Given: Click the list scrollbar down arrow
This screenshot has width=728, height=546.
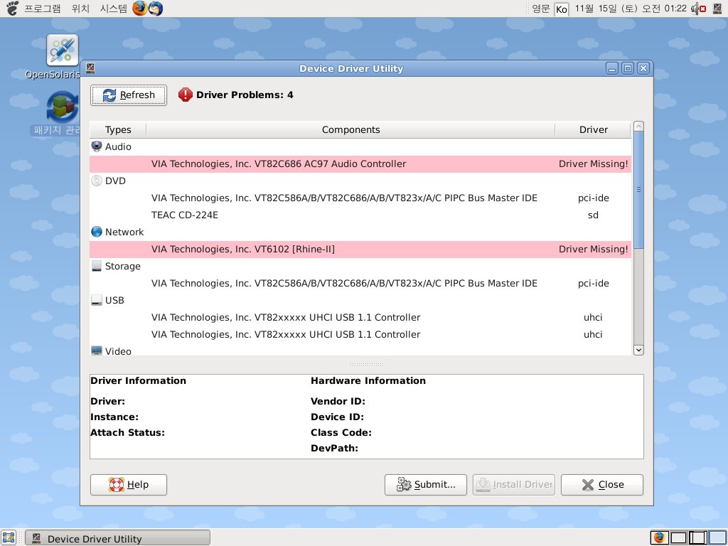Looking at the screenshot, I should (x=639, y=350).
